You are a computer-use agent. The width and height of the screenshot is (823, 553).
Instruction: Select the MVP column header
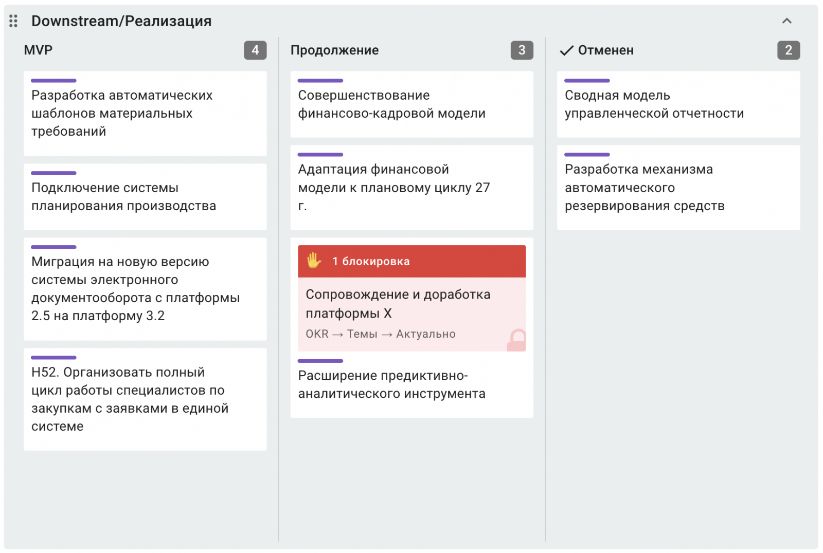tap(38, 50)
